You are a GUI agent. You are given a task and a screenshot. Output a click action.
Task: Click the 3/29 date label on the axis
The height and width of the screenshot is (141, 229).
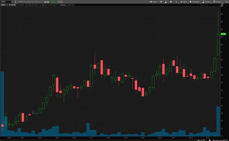(x=9, y=138)
